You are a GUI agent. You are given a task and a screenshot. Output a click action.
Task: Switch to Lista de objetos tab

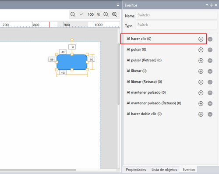click(164, 170)
